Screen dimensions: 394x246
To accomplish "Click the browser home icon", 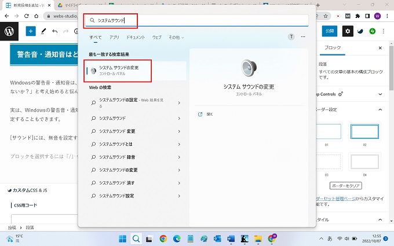I will click(x=36, y=16).
